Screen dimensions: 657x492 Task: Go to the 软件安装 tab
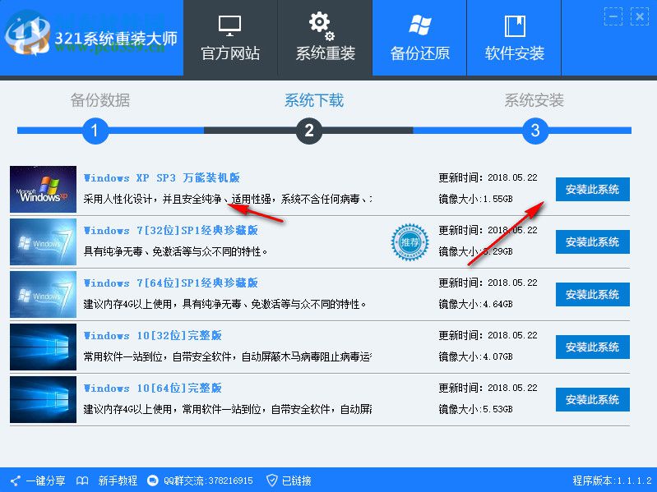pyautogui.click(x=514, y=38)
